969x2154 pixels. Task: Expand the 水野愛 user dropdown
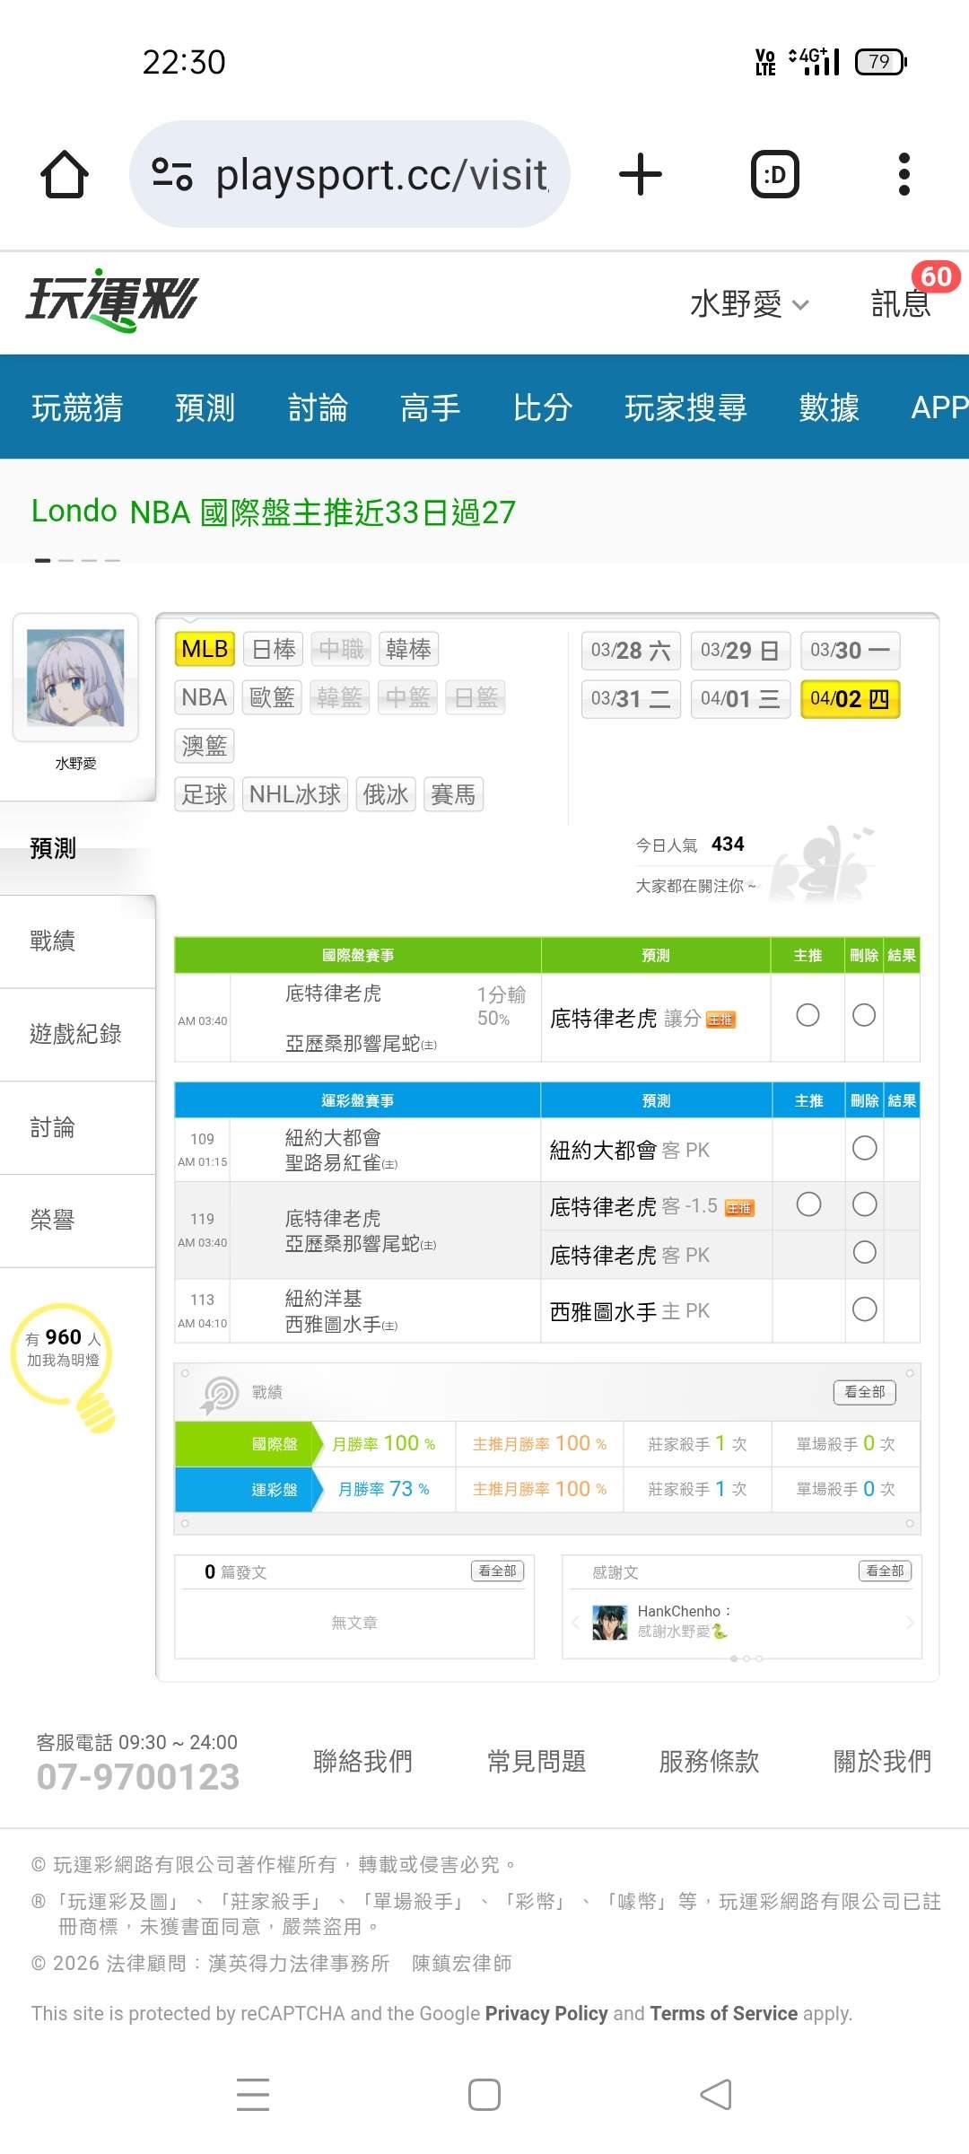749,304
